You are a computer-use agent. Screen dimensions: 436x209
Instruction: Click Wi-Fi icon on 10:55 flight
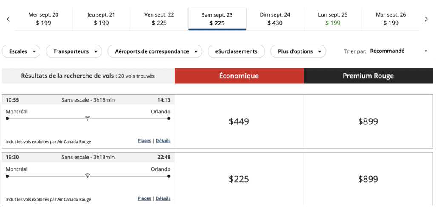(x=87, y=119)
